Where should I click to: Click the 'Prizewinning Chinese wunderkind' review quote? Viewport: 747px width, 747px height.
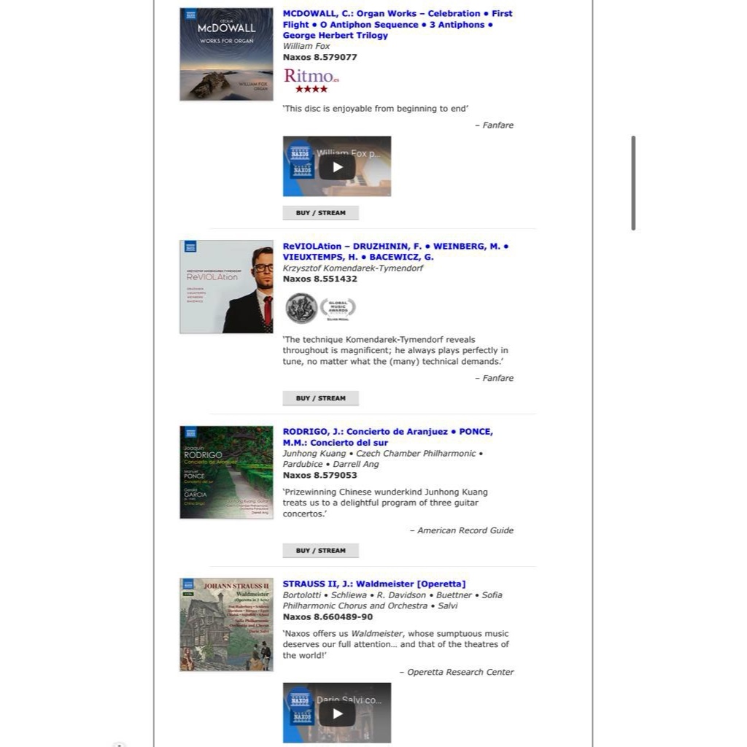point(385,503)
